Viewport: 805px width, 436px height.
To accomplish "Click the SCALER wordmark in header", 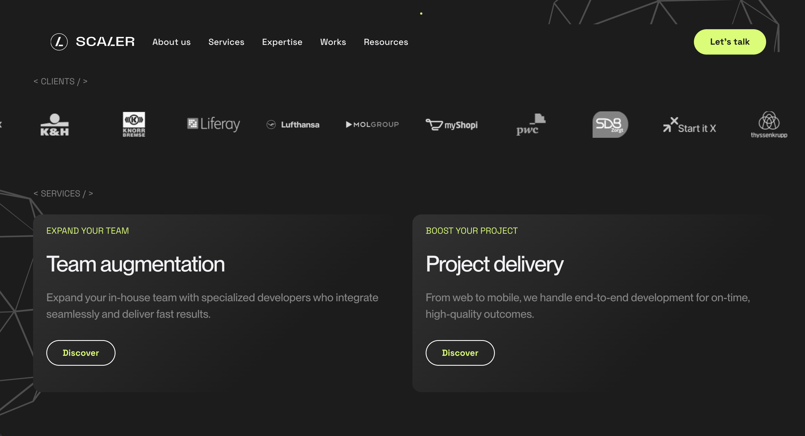I will pyautogui.click(x=105, y=42).
